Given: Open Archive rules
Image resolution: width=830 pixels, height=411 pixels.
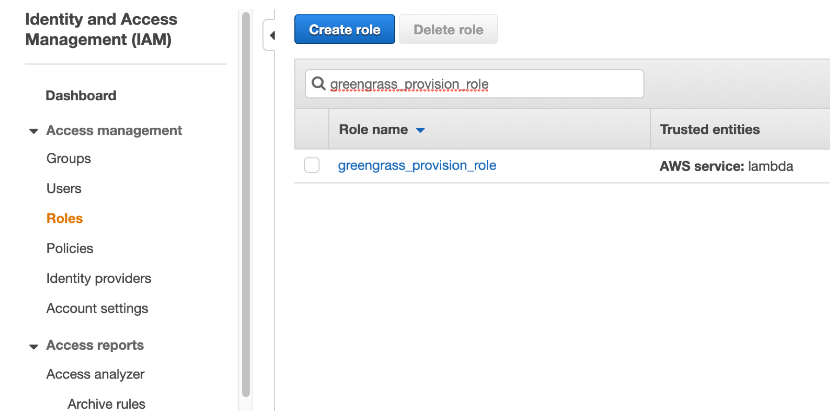Looking at the screenshot, I should (106, 404).
